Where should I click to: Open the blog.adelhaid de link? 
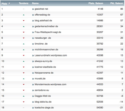pos(43,21)
